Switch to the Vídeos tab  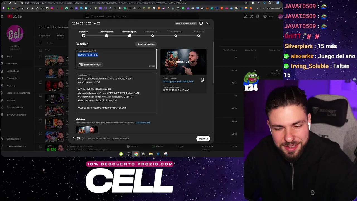[x=60, y=35]
